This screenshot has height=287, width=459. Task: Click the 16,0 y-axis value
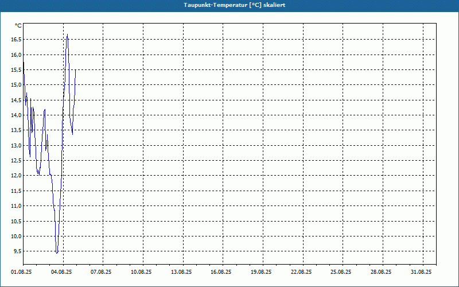point(16,55)
